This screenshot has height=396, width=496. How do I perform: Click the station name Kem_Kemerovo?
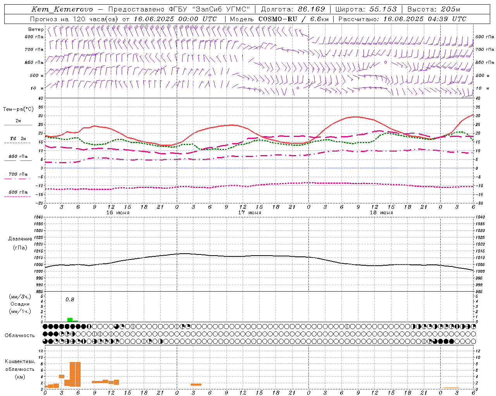click(62, 10)
